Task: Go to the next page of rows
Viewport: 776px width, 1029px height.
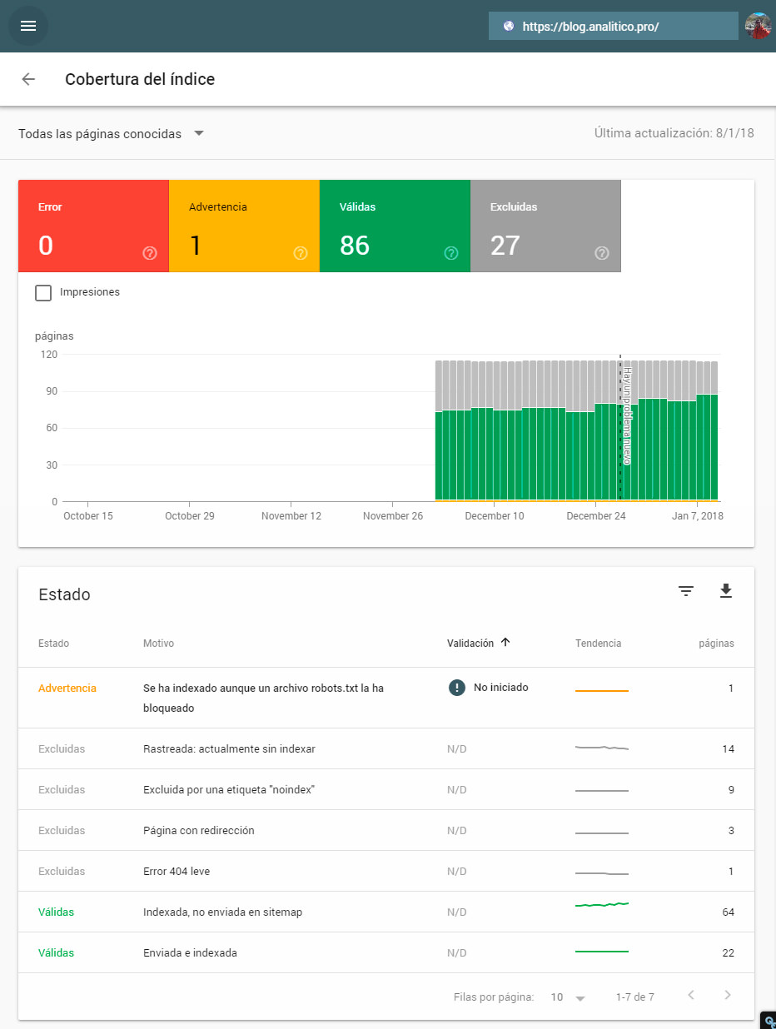Action: point(728,995)
